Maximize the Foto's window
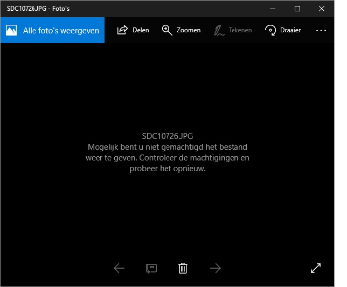The height and width of the screenshot is (287, 347). [297, 9]
